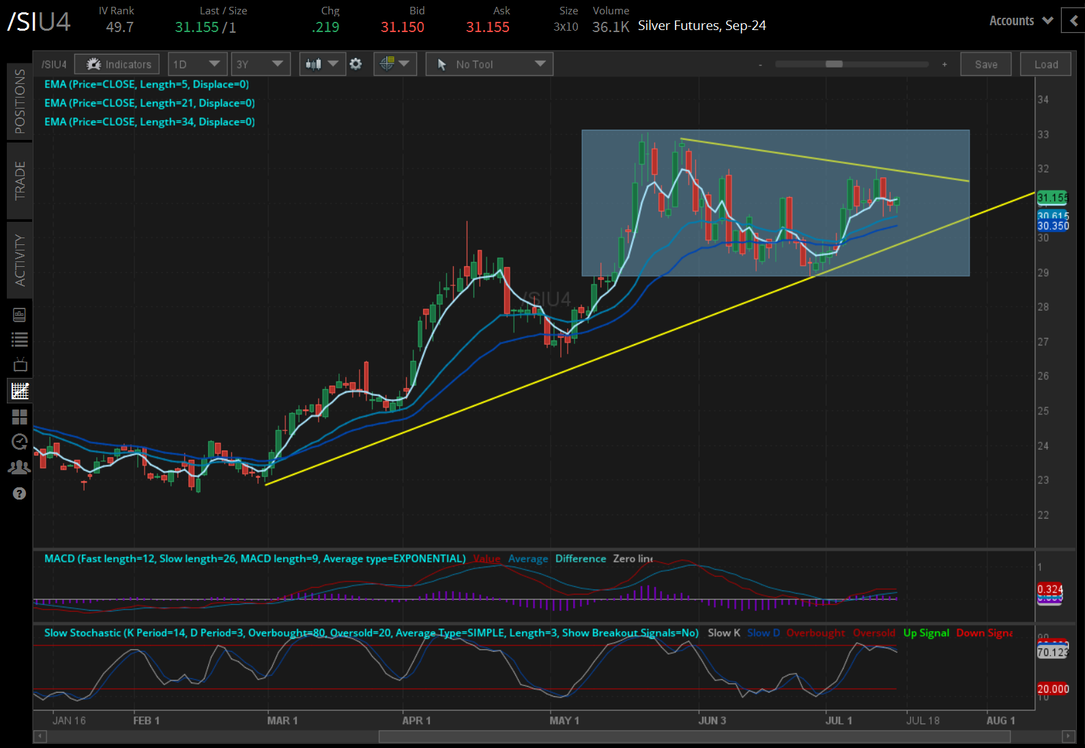
Task: Collapse the right panel arrow icon
Action: point(1074,21)
